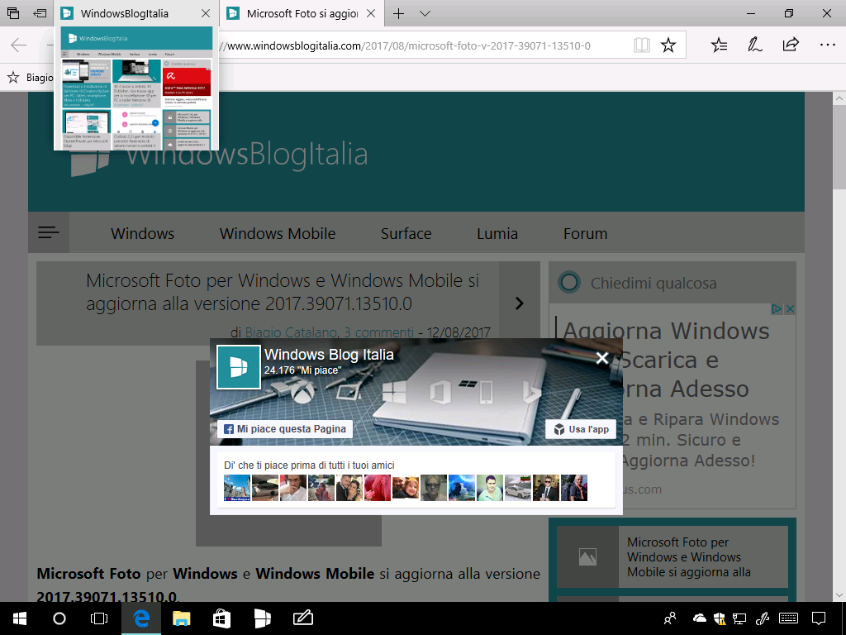Open the tabs you've set aside
This screenshot has height=635, width=846.
click(13, 13)
